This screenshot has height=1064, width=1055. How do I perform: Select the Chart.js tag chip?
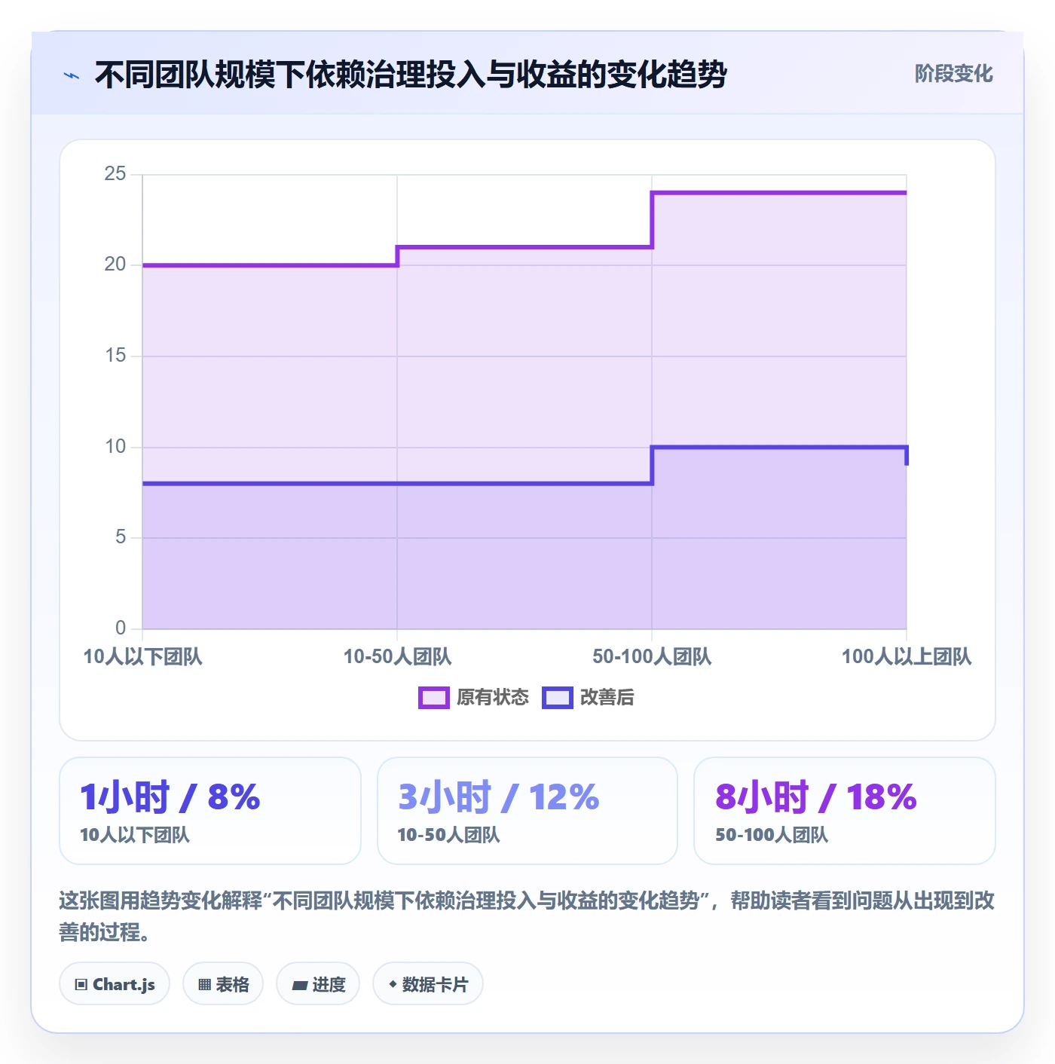(x=115, y=983)
